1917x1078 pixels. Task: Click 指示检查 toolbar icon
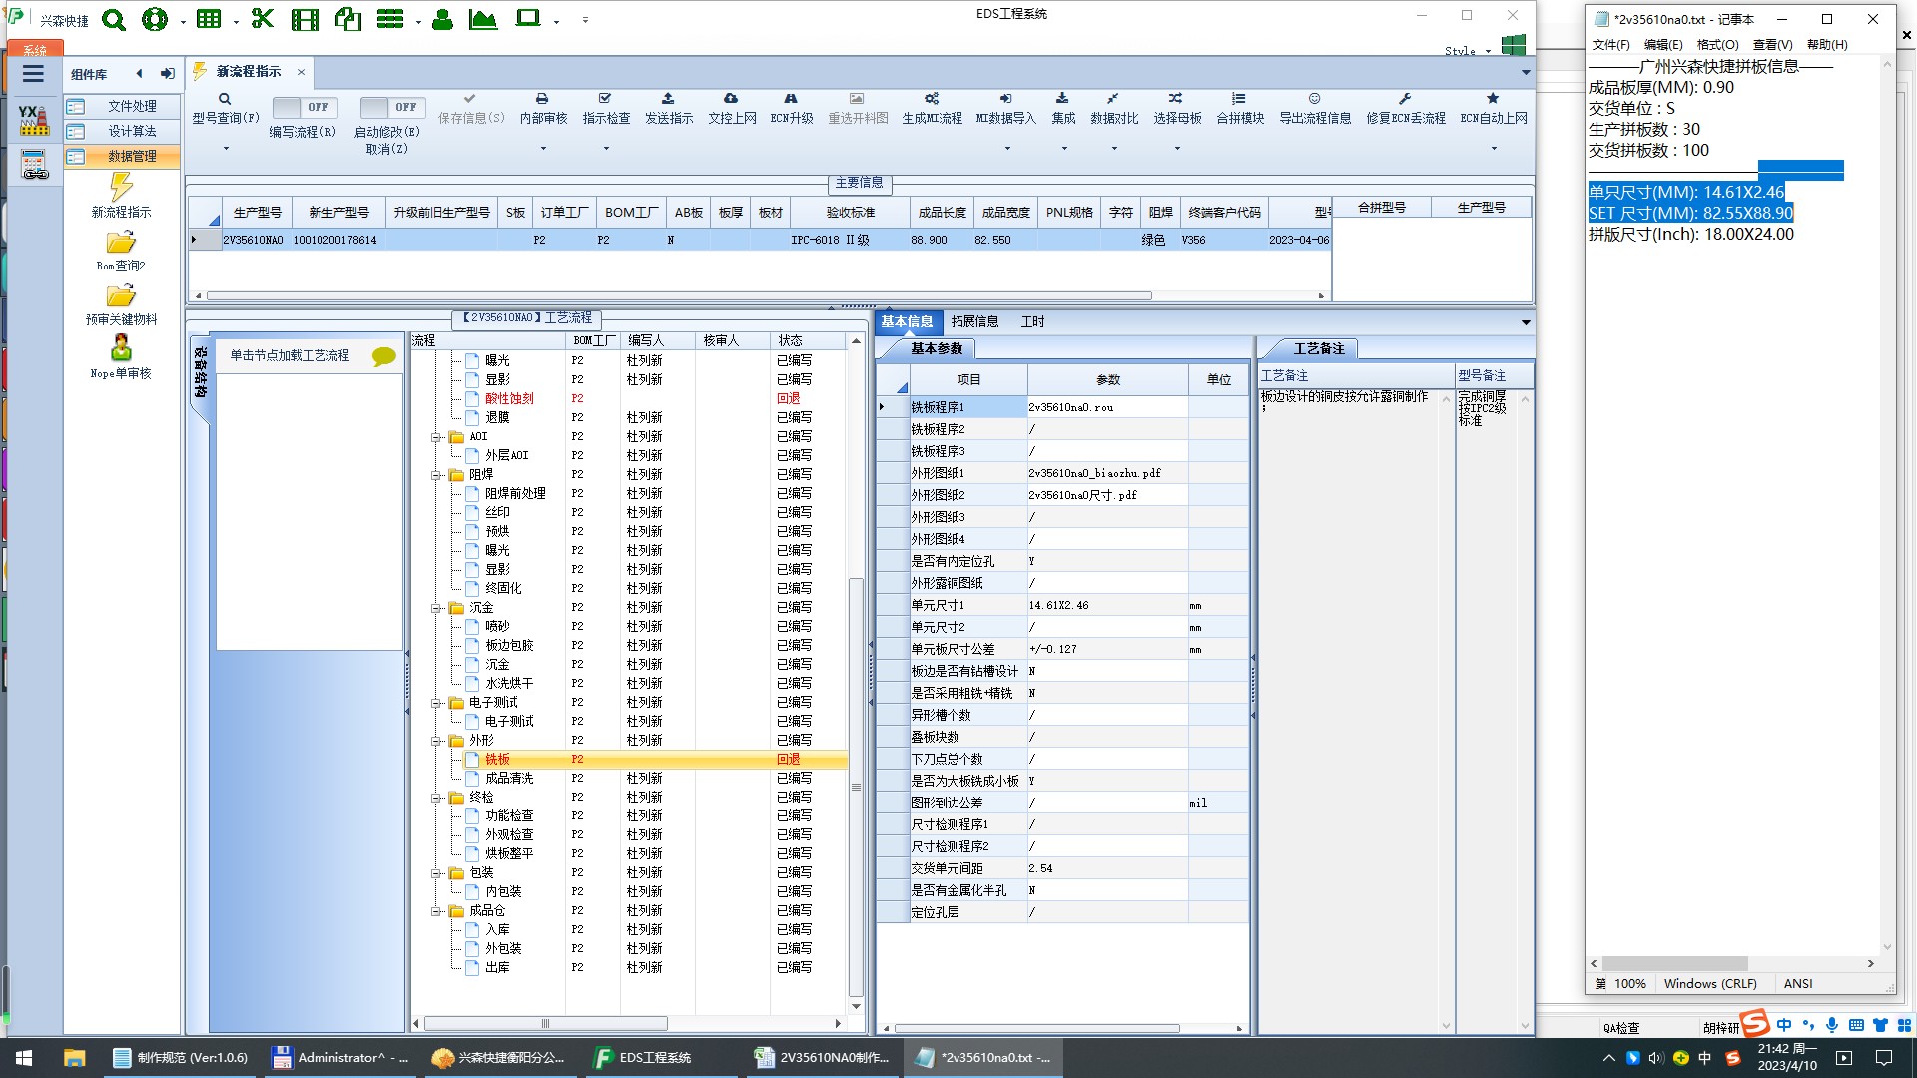tap(605, 99)
